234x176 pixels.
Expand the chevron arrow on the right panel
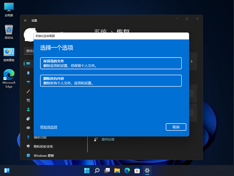pos(191,61)
